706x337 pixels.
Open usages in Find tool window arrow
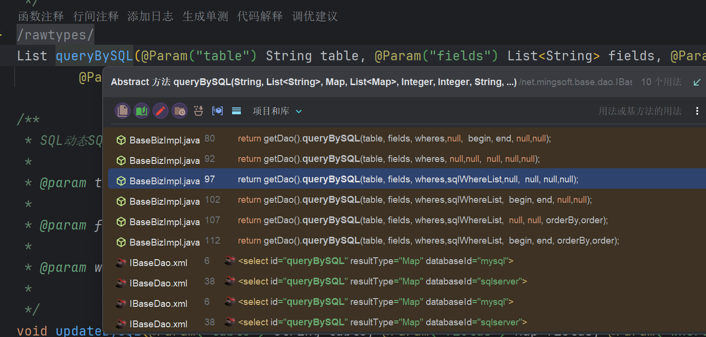pyautogui.click(x=697, y=82)
